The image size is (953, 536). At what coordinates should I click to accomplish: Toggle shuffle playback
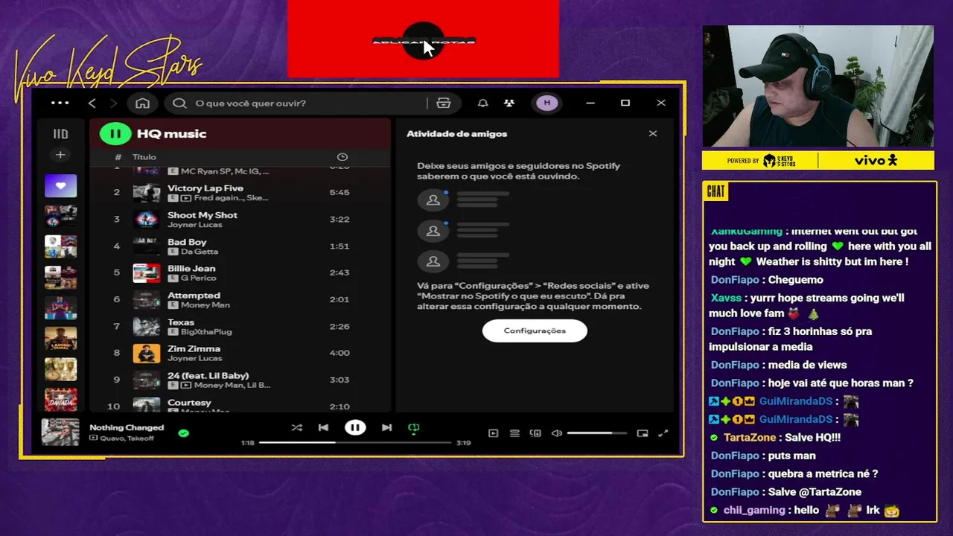(x=296, y=427)
